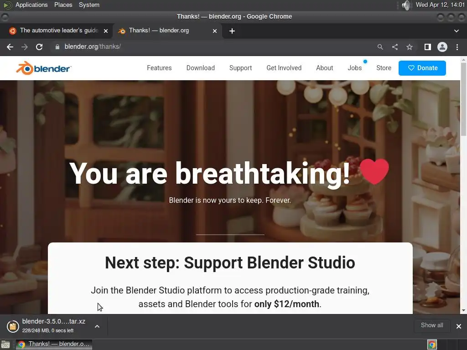Open the Jobs nav link
This screenshot has width=467, height=350.
tap(355, 68)
